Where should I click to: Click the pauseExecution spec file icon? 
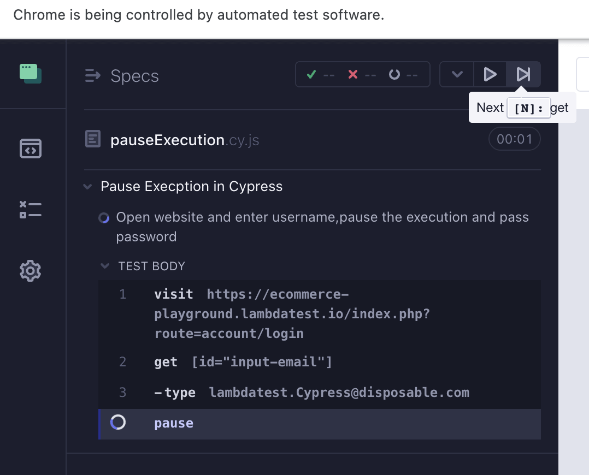[x=93, y=139]
